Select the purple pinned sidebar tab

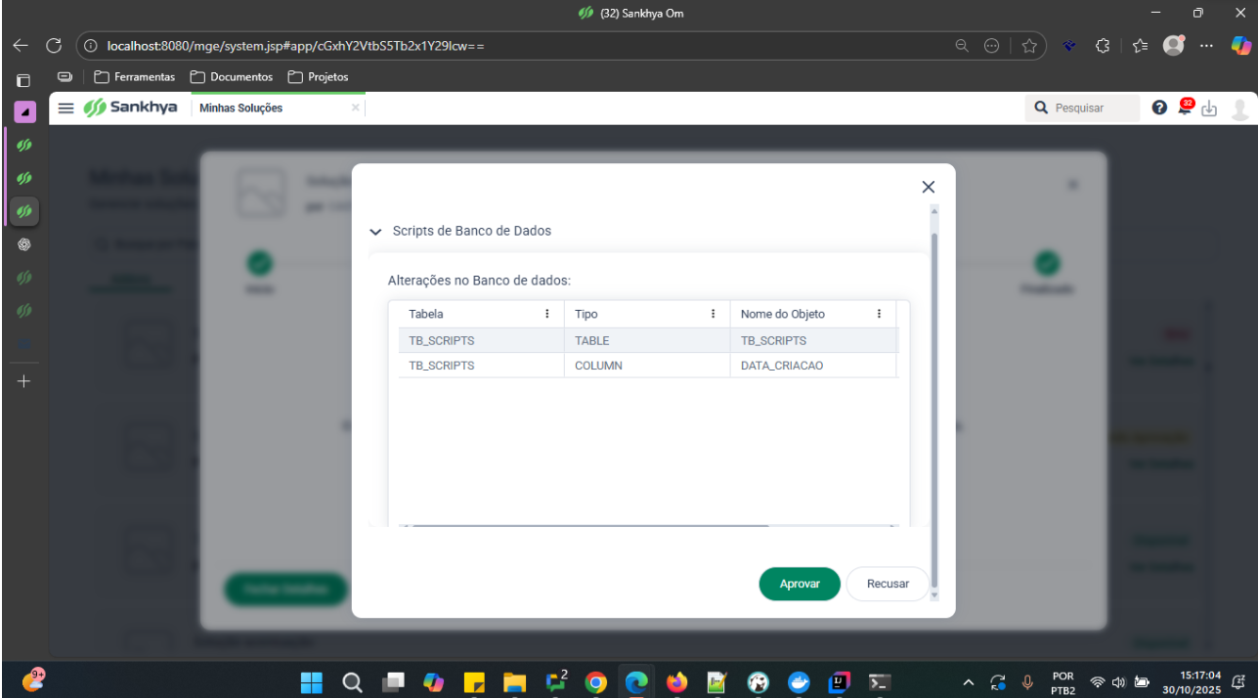(x=24, y=112)
